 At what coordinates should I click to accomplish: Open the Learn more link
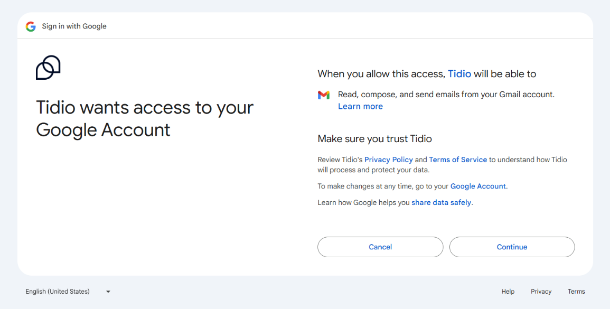(360, 106)
